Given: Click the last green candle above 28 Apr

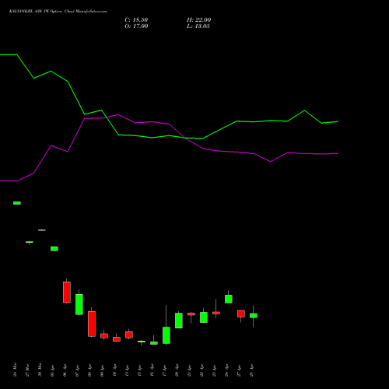Looking at the screenshot, I should click(254, 316).
